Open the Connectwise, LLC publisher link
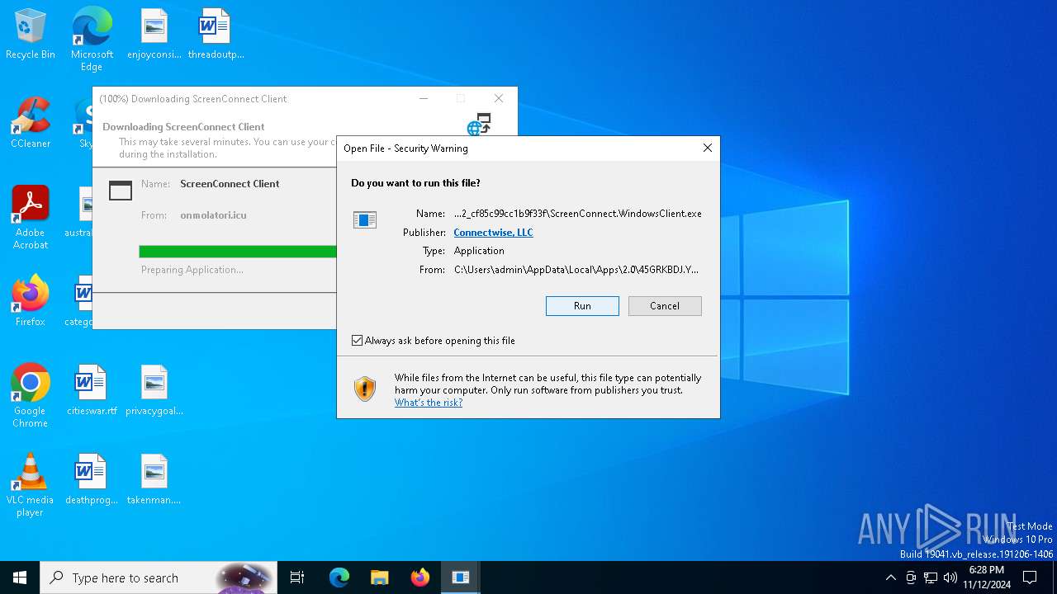Image resolution: width=1057 pixels, height=594 pixels. [x=493, y=233]
